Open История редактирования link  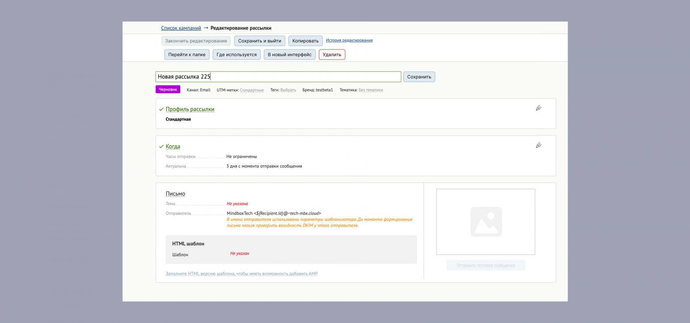click(349, 41)
